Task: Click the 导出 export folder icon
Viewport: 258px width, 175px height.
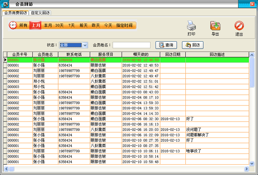Action: (x=215, y=25)
